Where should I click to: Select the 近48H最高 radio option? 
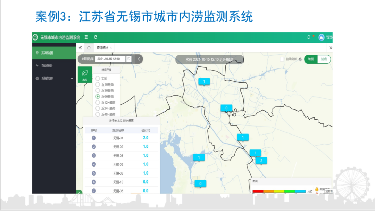[98, 114]
